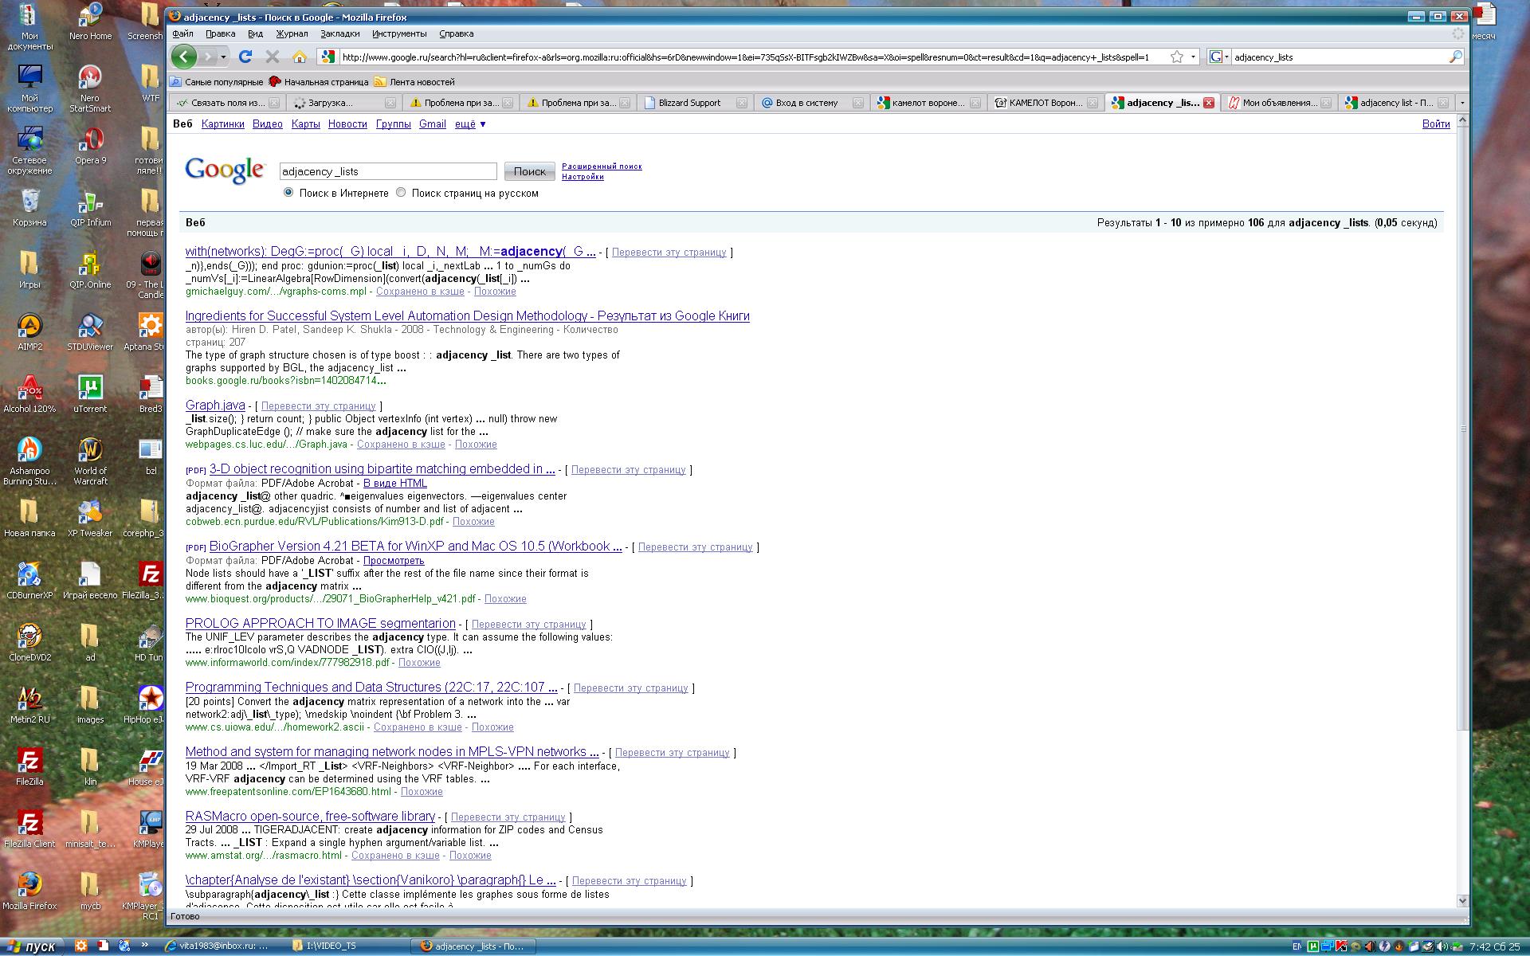
Task: Open the Файл menu
Action: (182, 33)
